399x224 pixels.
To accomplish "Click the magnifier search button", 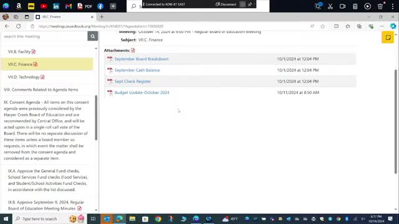I will pos(93,36).
